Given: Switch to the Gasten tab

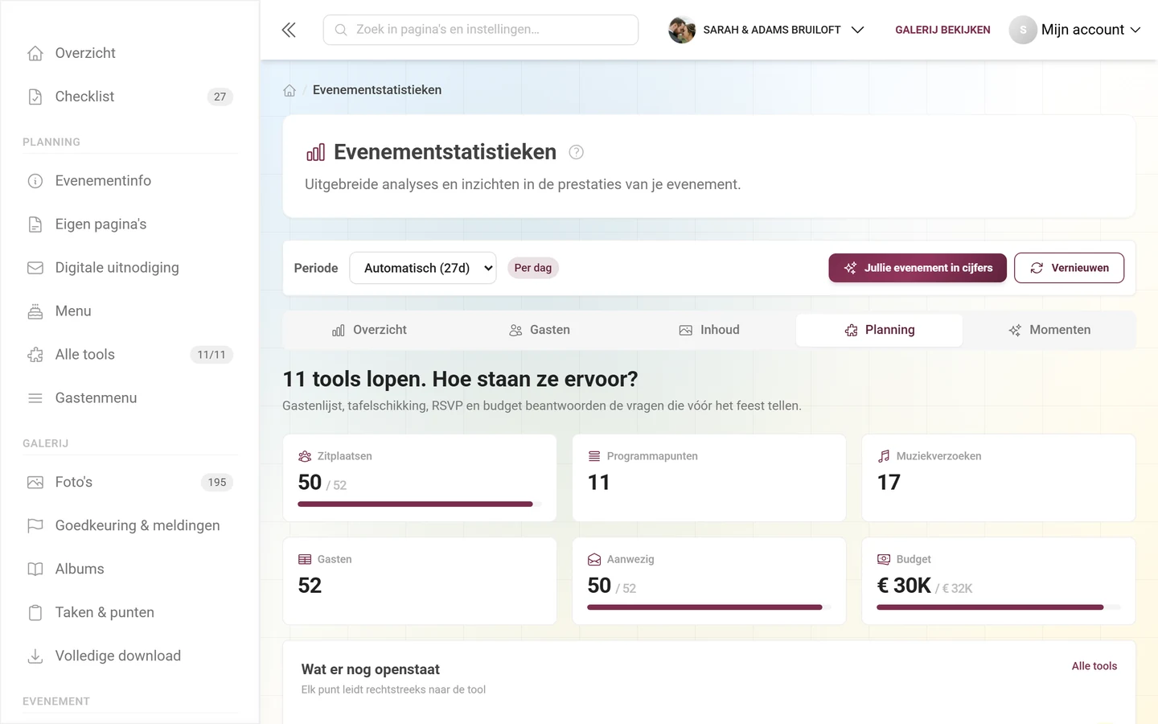Looking at the screenshot, I should click(x=540, y=330).
